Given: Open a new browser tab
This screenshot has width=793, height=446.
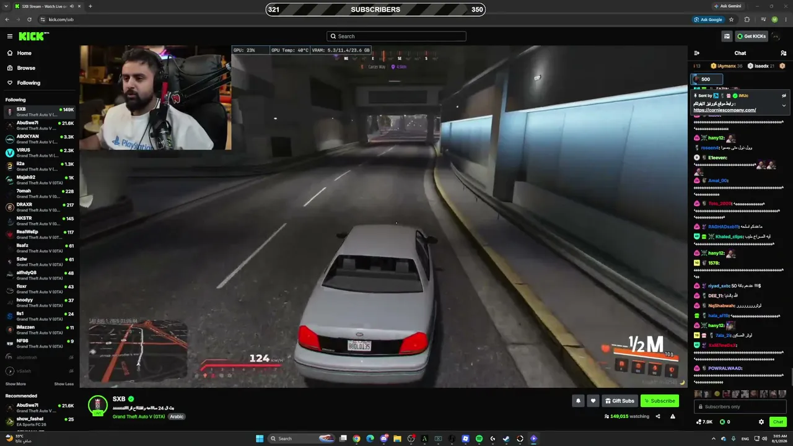Looking at the screenshot, I should point(90,6).
